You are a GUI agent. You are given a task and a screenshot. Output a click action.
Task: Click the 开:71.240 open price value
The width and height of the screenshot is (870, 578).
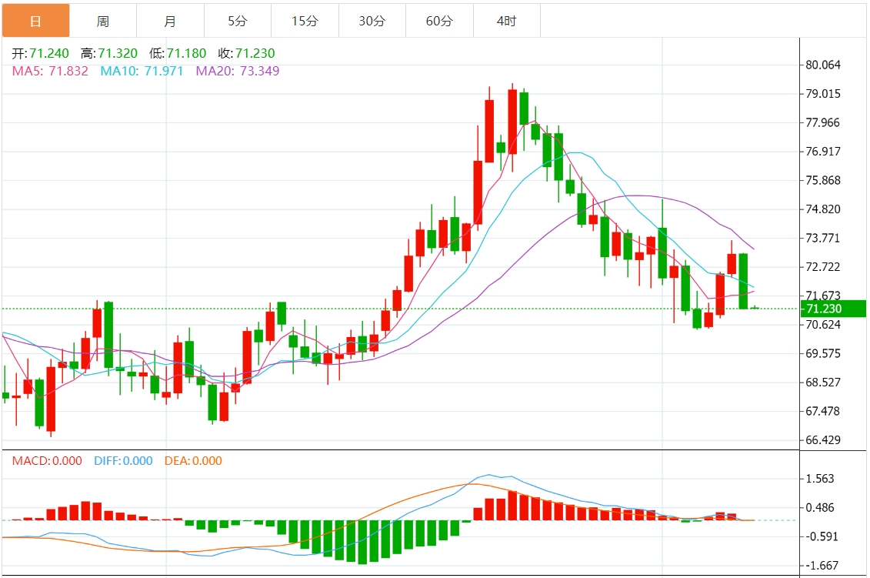pos(41,53)
